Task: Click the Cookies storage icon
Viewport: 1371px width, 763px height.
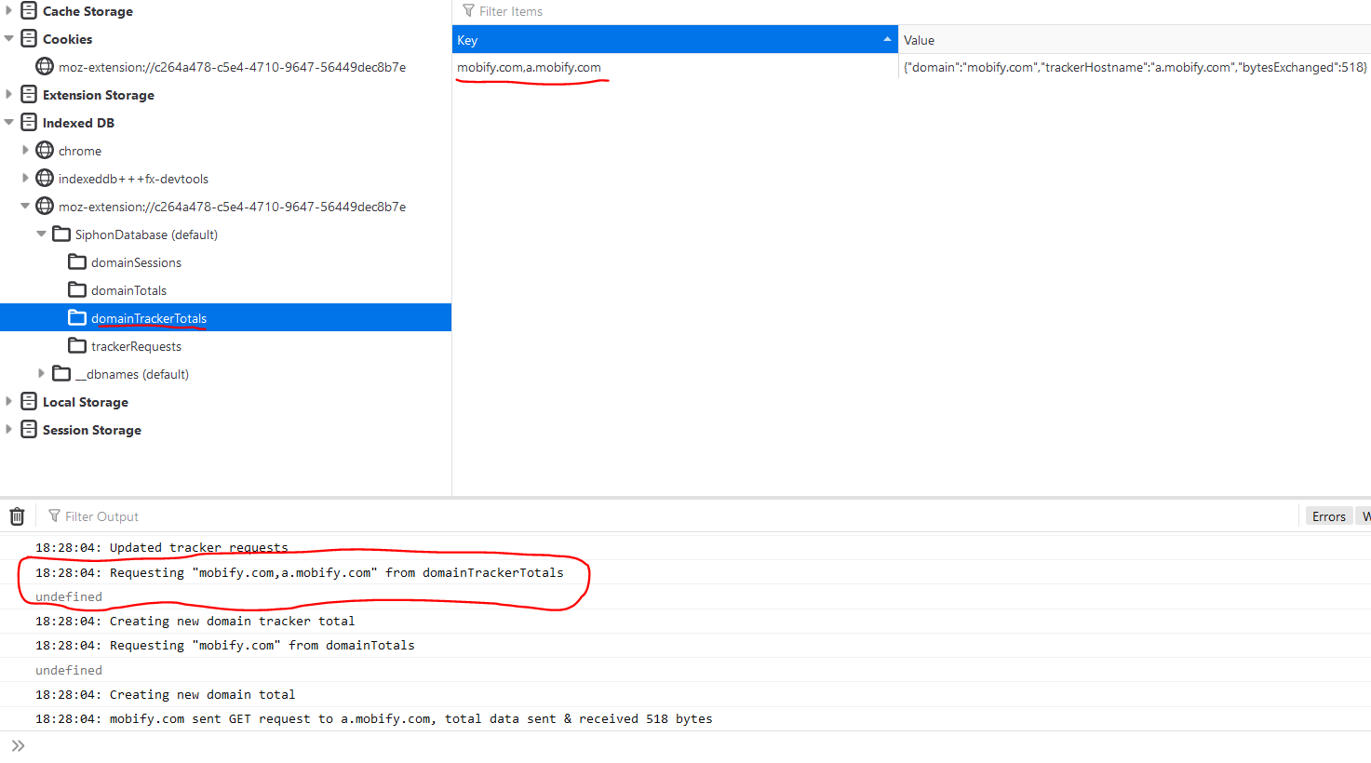Action: 29,39
